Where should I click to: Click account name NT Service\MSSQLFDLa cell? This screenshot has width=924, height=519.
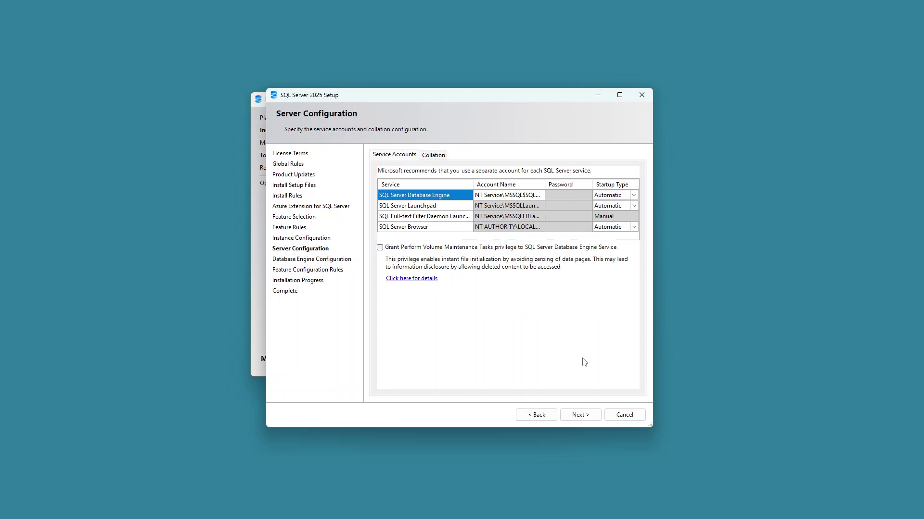pyautogui.click(x=509, y=216)
